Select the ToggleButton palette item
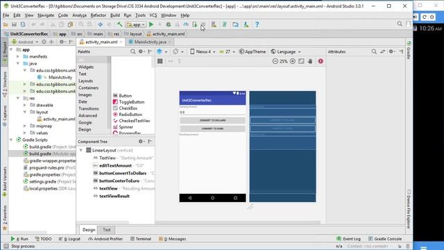Screen dimensions: 444x250 (x=129, y=102)
